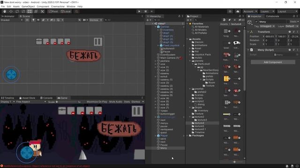Toggle Pivot/Center handle position

point(53,11)
